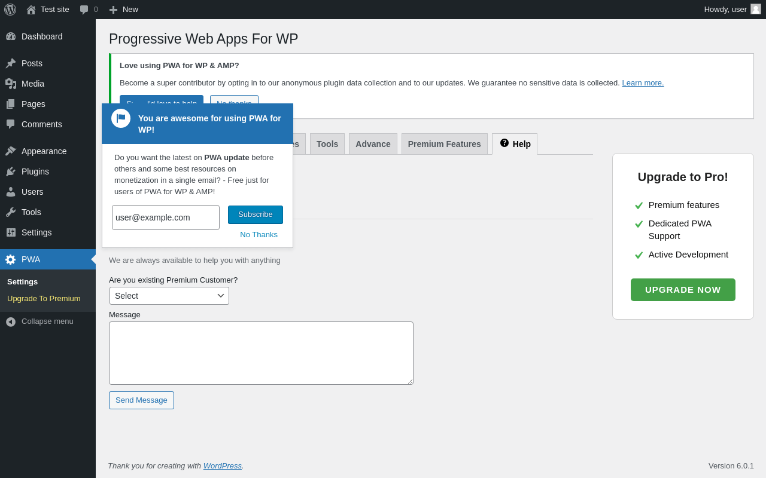Open the Premium Customer select dropdown

(x=169, y=296)
